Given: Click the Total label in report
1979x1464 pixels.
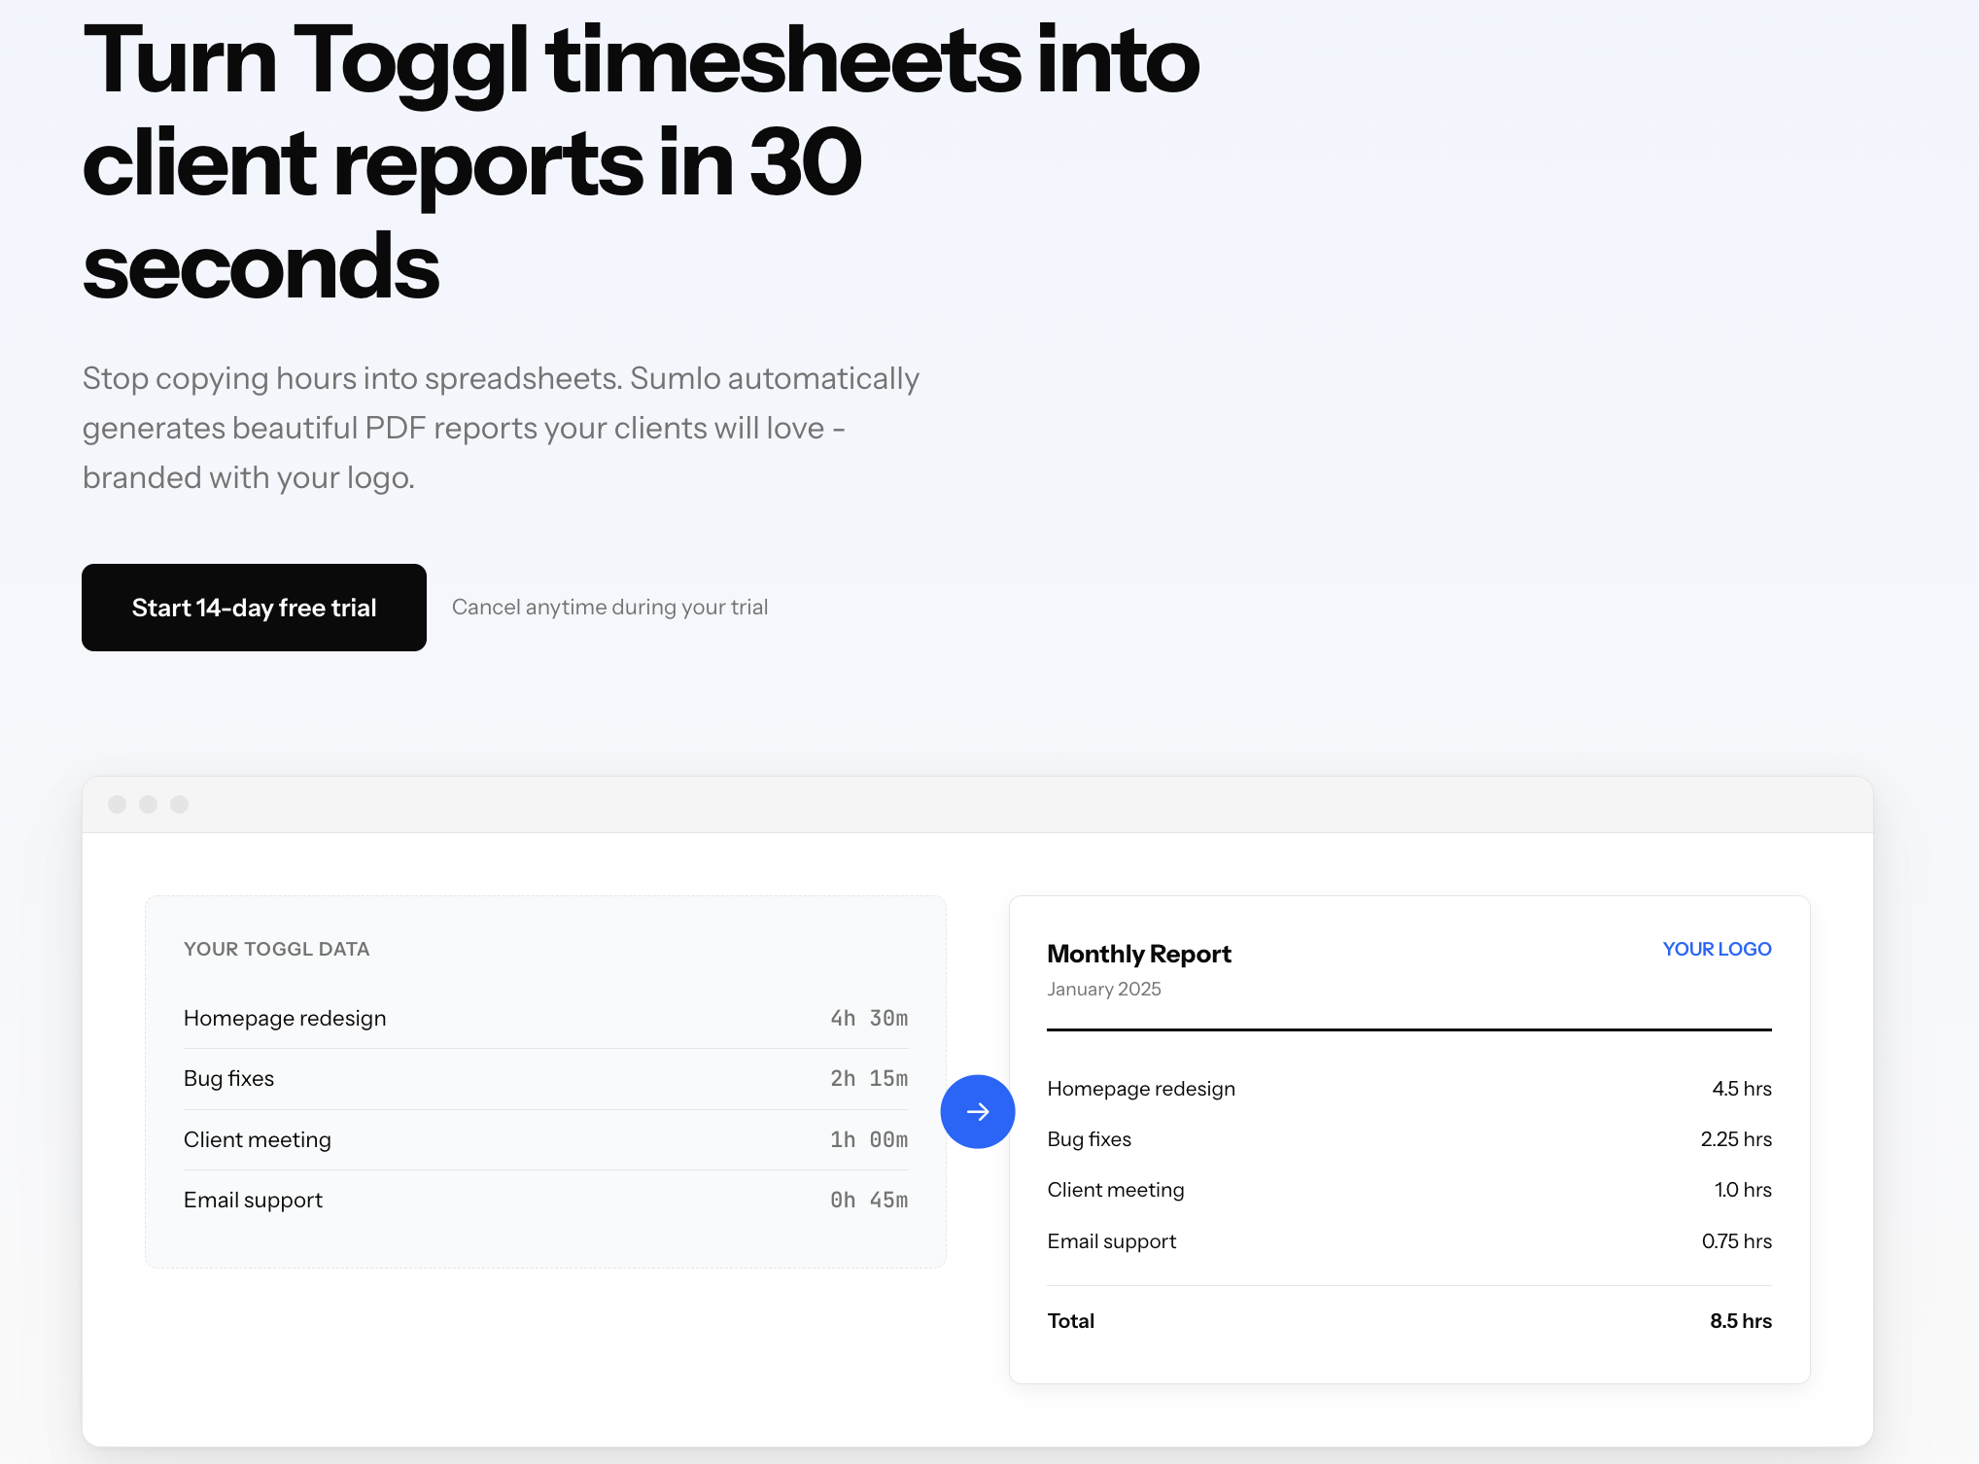Looking at the screenshot, I should point(1071,1321).
